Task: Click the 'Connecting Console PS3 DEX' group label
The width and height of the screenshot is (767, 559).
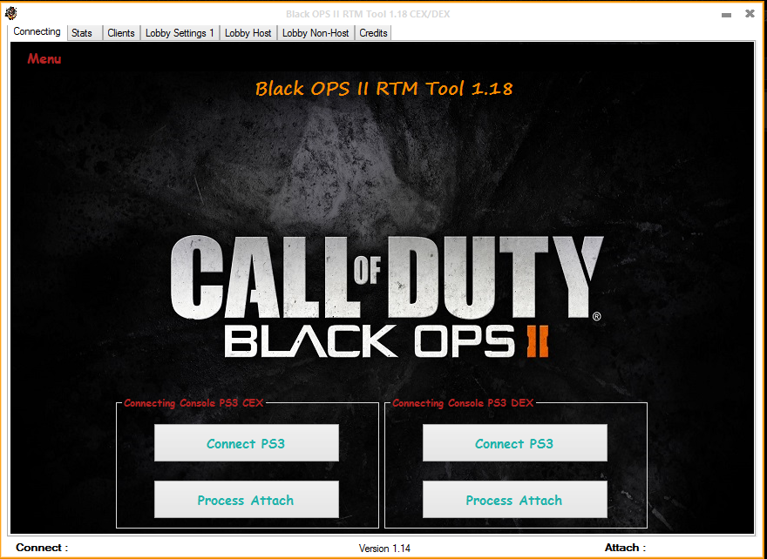Action: pos(463,403)
